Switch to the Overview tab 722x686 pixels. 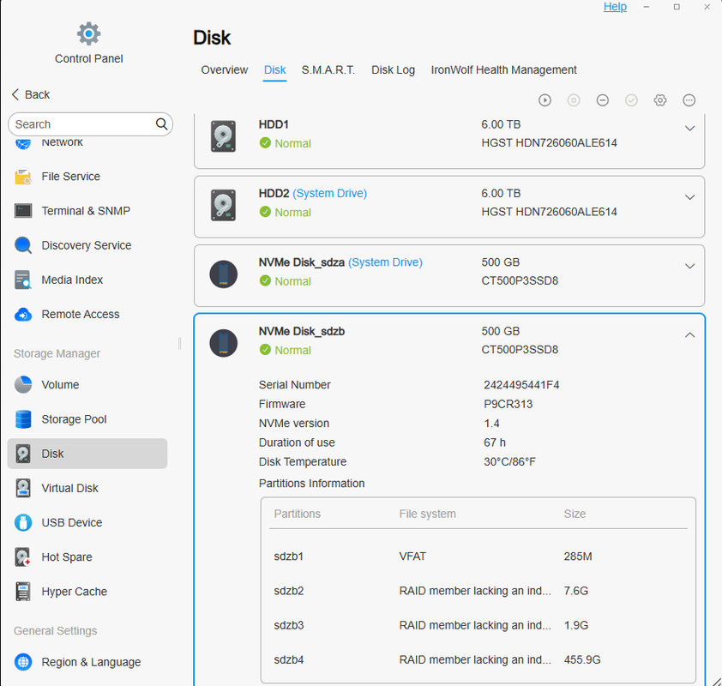pos(225,70)
